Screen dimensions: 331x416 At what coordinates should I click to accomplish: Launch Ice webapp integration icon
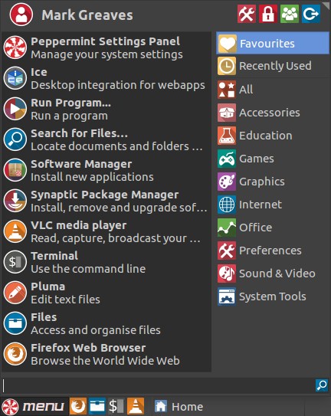15,78
